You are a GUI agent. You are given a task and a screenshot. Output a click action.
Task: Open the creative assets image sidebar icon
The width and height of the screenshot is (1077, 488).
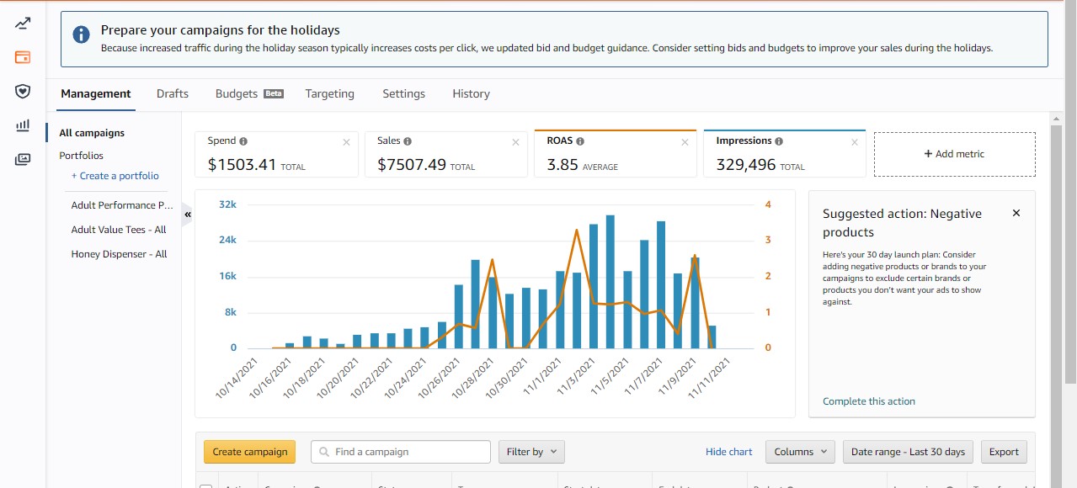[x=23, y=159]
